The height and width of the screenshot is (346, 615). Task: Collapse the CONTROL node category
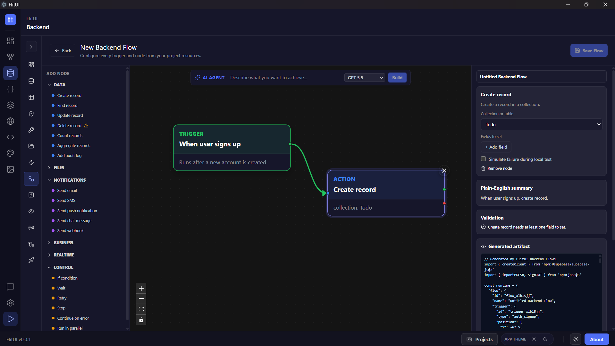[60, 267]
